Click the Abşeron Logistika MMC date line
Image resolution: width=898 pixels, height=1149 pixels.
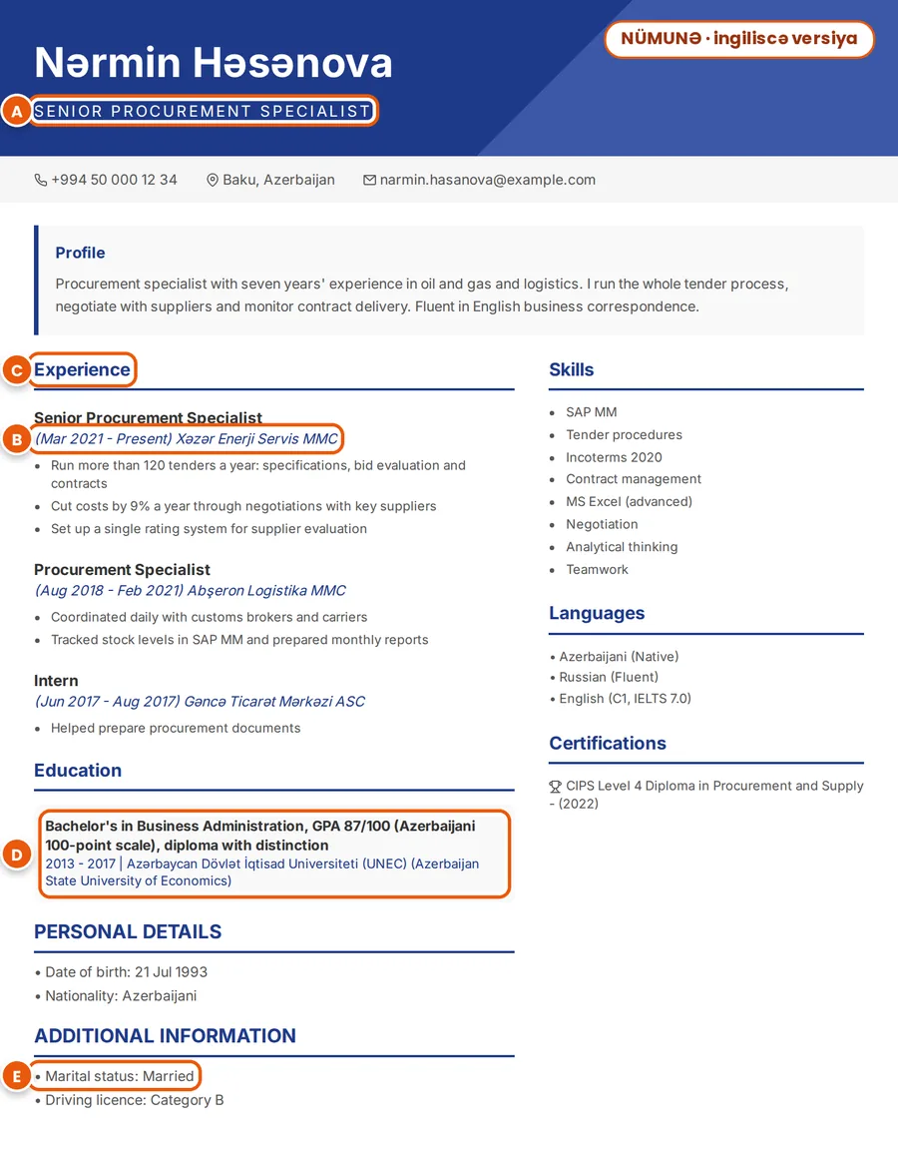point(191,591)
